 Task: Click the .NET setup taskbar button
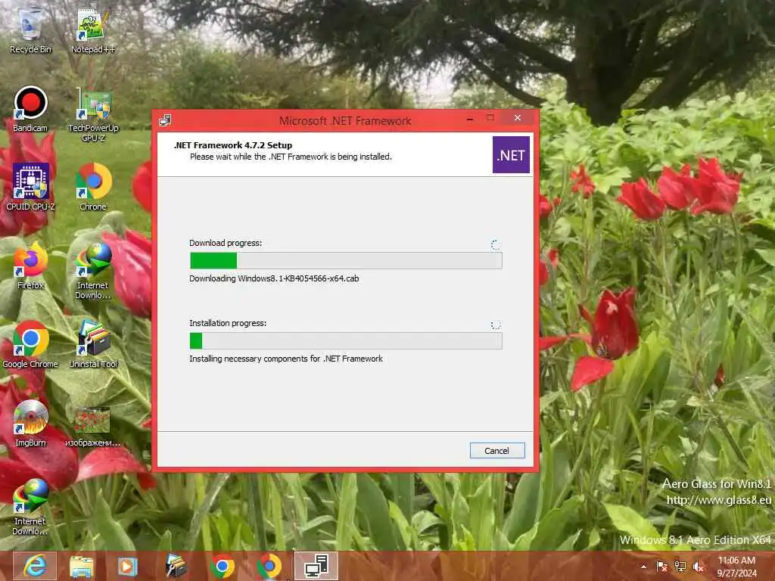(316, 566)
